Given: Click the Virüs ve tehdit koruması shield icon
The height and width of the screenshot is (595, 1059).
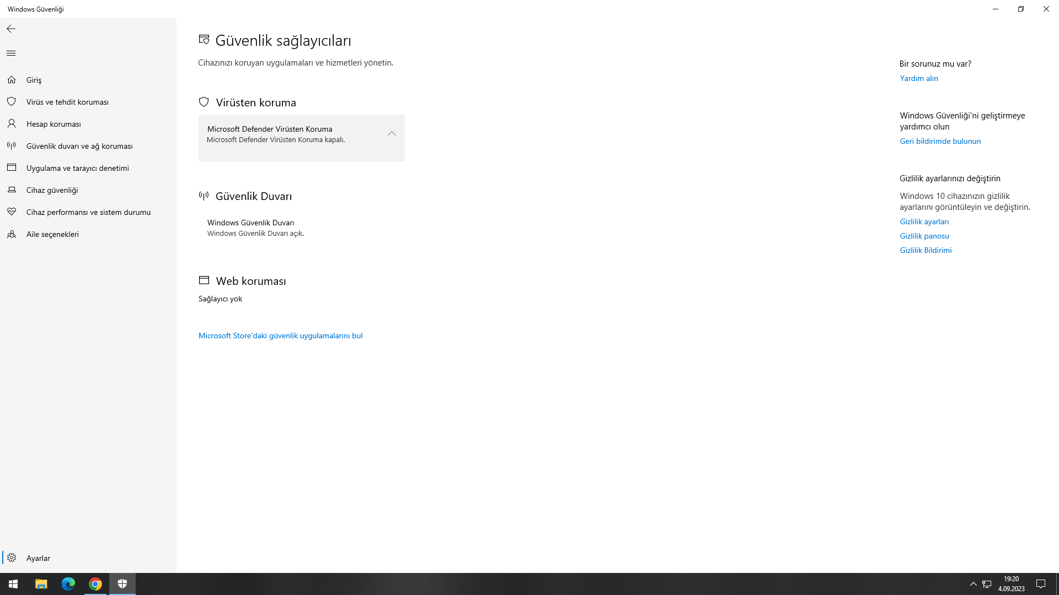Looking at the screenshot, I should [x=12, y=102].
